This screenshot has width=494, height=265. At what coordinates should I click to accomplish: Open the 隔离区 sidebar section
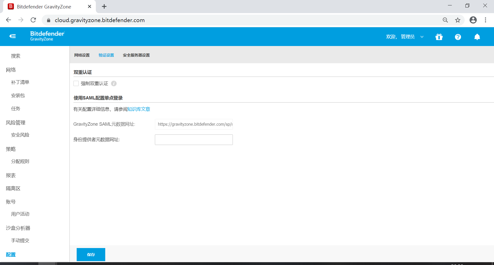13,188
